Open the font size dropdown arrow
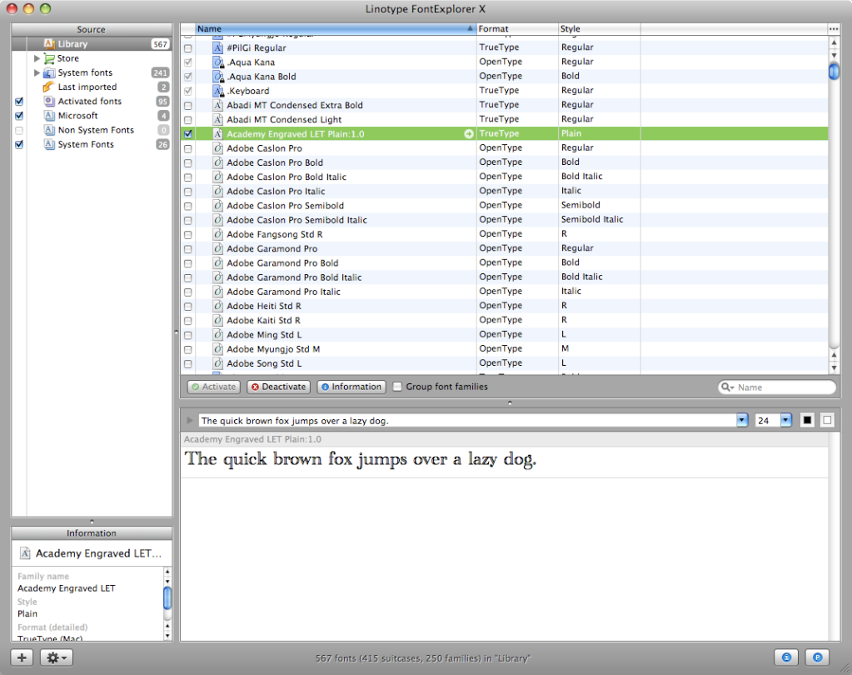852x675 pixels. tap(785, 420)
